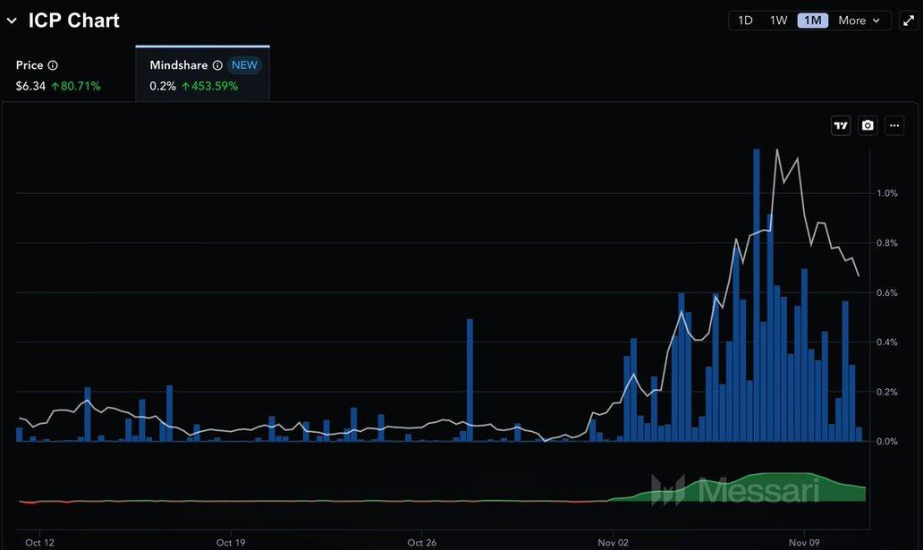Take a chart snapshot with camera icon
The image size is (923, 550).
pos(868,126)
